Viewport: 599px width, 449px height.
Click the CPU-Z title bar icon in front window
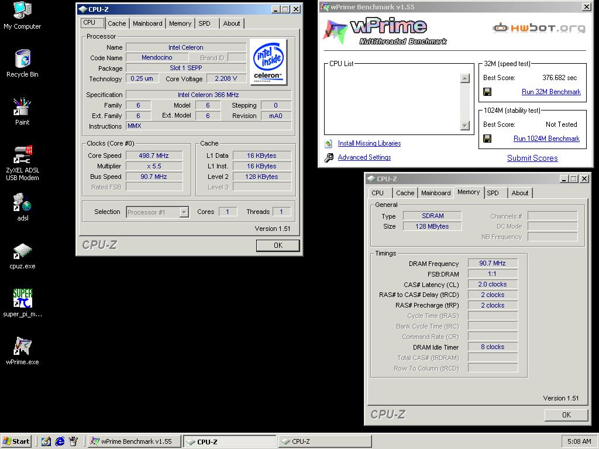pos(83,9)
